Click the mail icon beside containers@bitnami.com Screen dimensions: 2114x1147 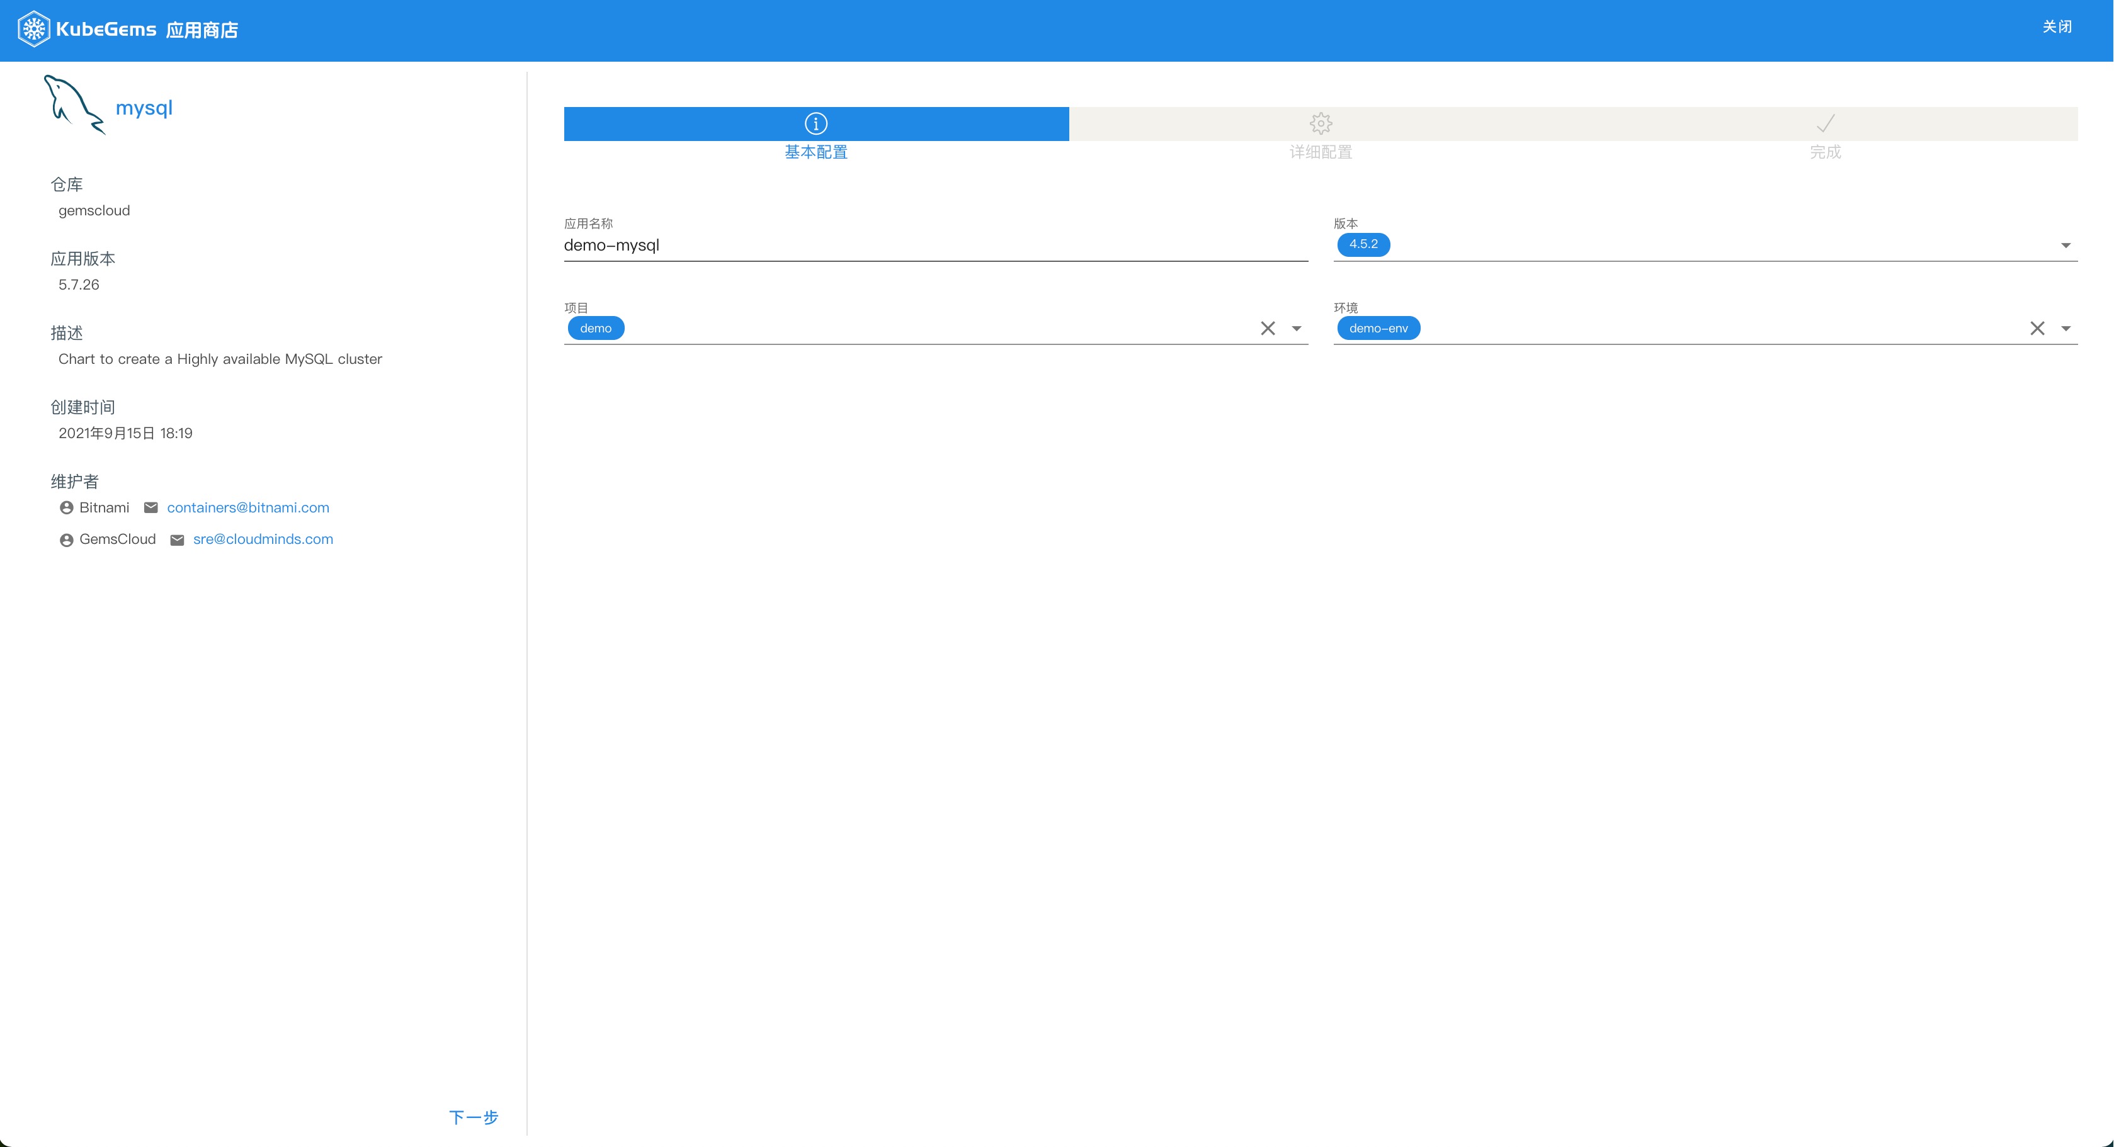(x=151, y=508)
